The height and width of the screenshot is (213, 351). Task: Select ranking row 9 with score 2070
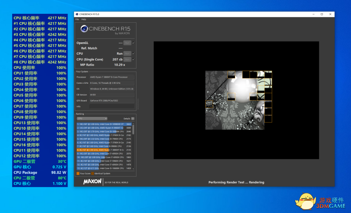(104, 154)
